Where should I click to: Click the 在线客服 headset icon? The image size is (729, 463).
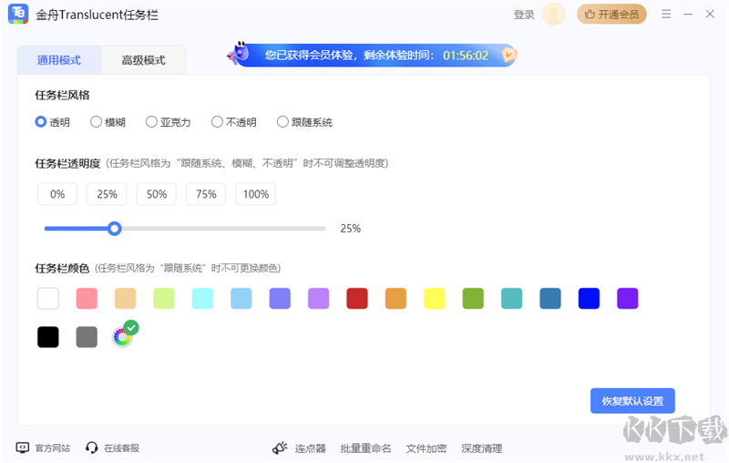(x=92, y=448)
